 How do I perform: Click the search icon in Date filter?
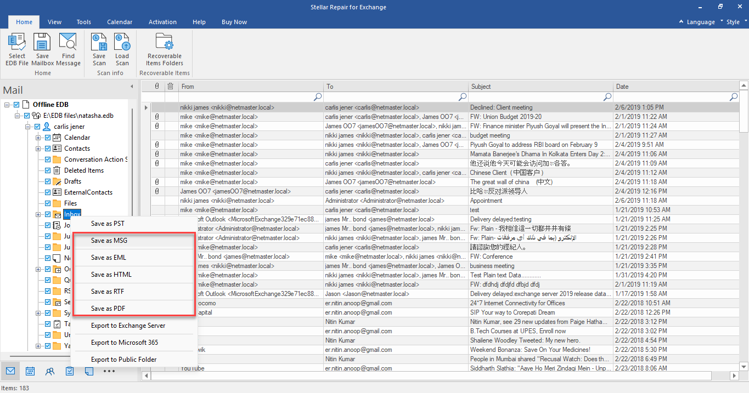point(734,97)
